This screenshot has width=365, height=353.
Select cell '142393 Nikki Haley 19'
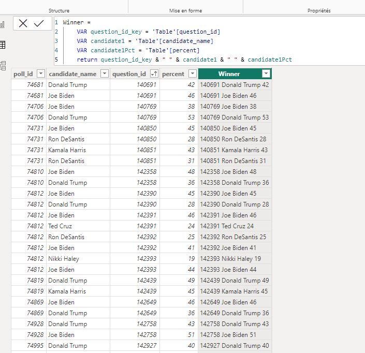pyautogui.click(x=235, y=258)
